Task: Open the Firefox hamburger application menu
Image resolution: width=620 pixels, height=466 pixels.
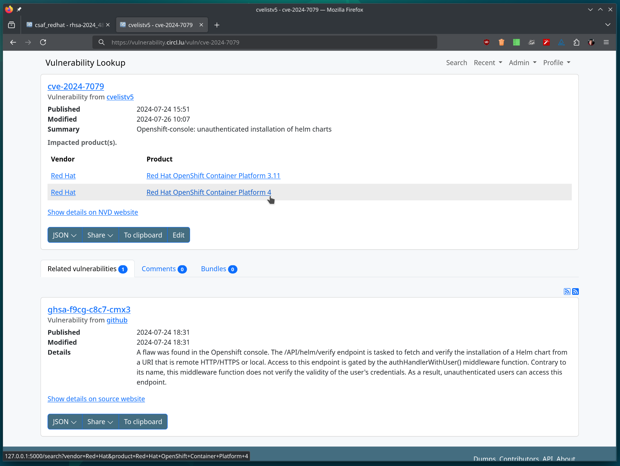Action: pyautogui.click(x=606, y=42)
